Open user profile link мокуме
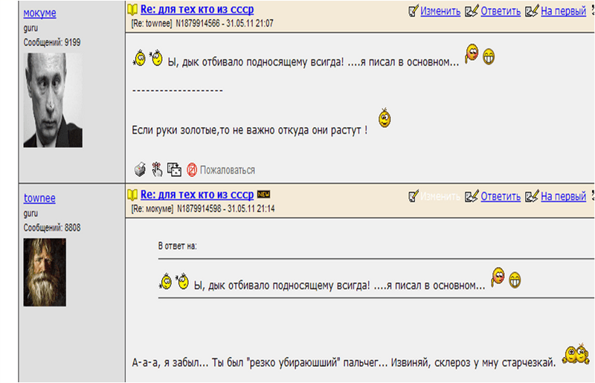 click(x=39, y=13)
